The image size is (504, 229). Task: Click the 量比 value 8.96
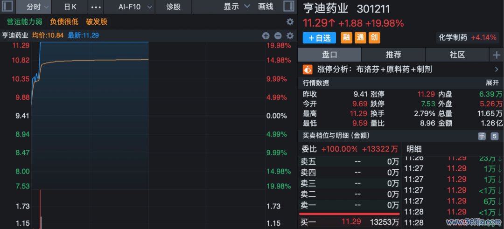pos(427,123)
